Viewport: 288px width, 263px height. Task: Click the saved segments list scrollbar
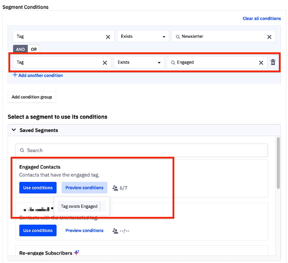(278, 163)
